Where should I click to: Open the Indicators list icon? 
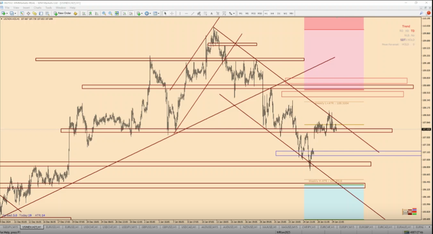point(139,13)
